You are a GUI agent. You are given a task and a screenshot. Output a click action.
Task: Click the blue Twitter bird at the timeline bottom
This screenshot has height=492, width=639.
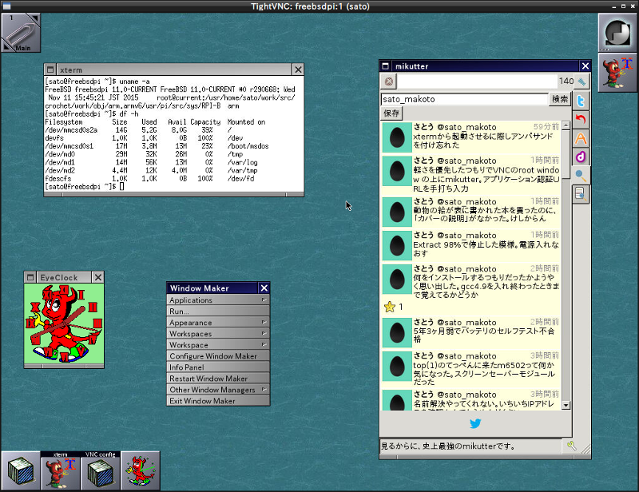[x=475, y=423]
